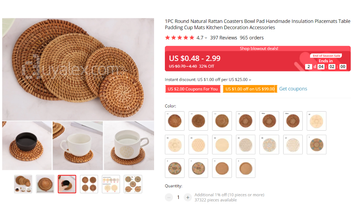Open the thumbnail showing four brown coasters
This screenshot has height=219, width=354.
[x=89, y=184]
